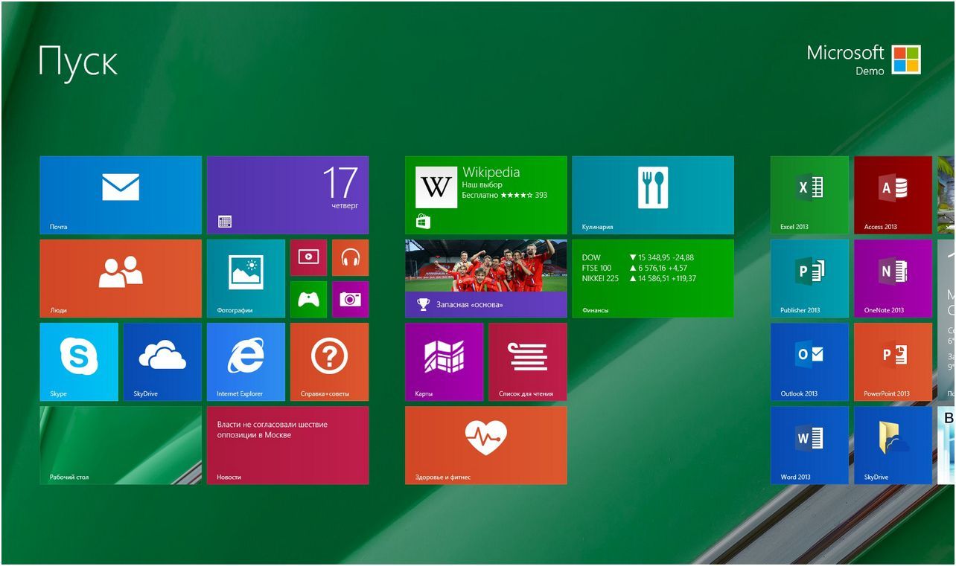956x566 pixels.
Task: Open the Фотографии photos tile
Action: [245, 277]
